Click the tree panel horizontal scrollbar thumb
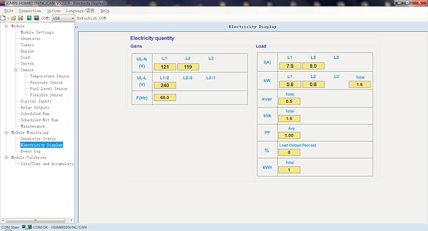This screenshot has width=428, height=231. coord(35,220)
